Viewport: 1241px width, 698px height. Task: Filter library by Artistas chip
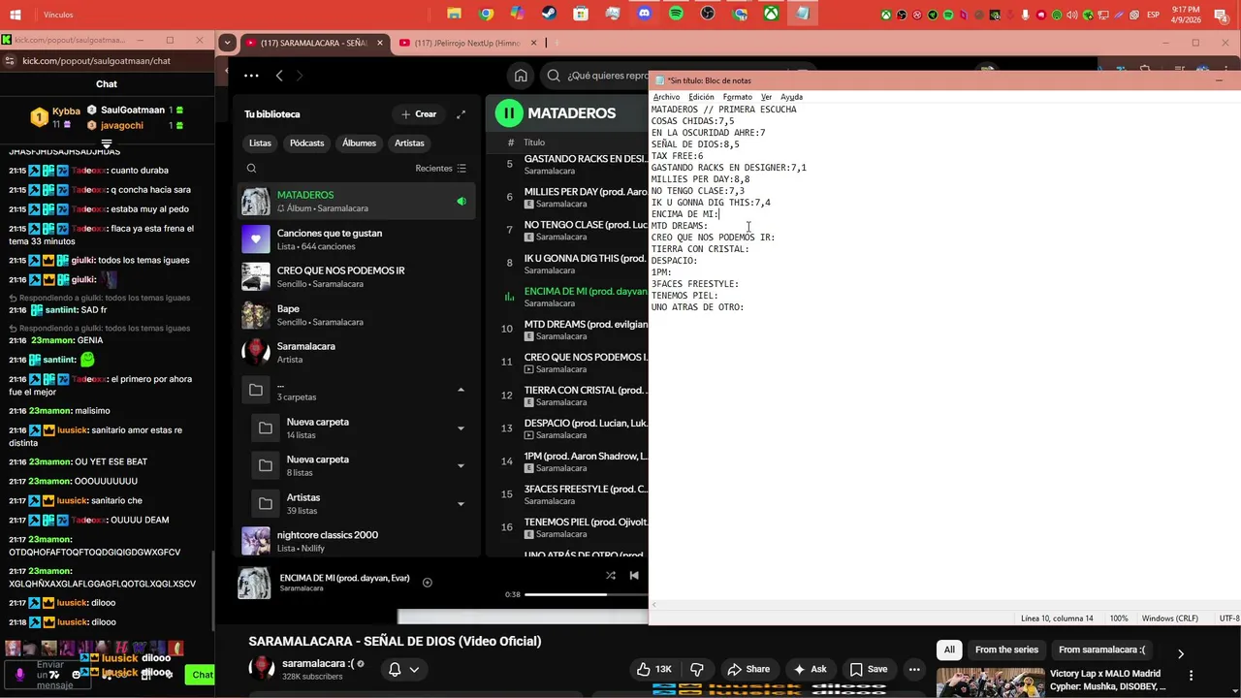(x=409, y=143)
